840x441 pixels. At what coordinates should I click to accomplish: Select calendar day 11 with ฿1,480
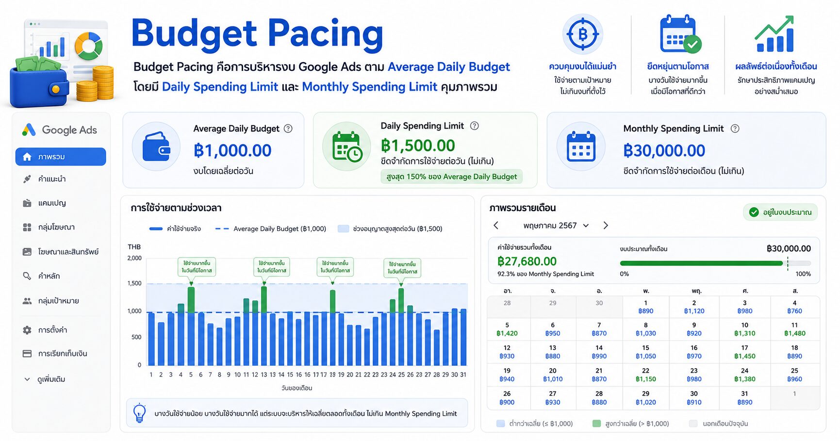click(794, 330)
